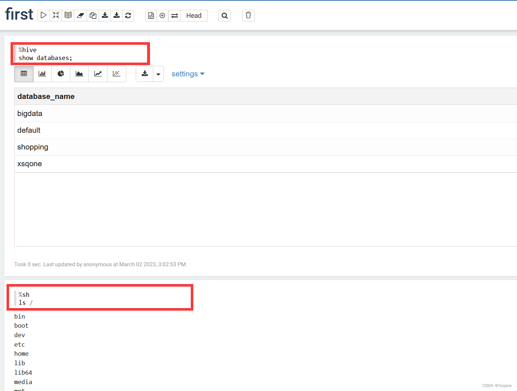Switch to area chart view

[x=79, y=74]
